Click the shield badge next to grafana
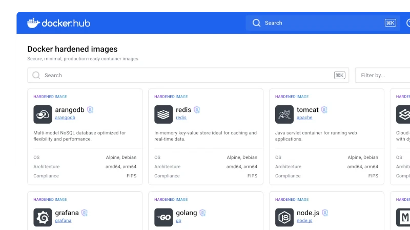The width and height of the screenshot is (410, 230). (x=84, y=213)
